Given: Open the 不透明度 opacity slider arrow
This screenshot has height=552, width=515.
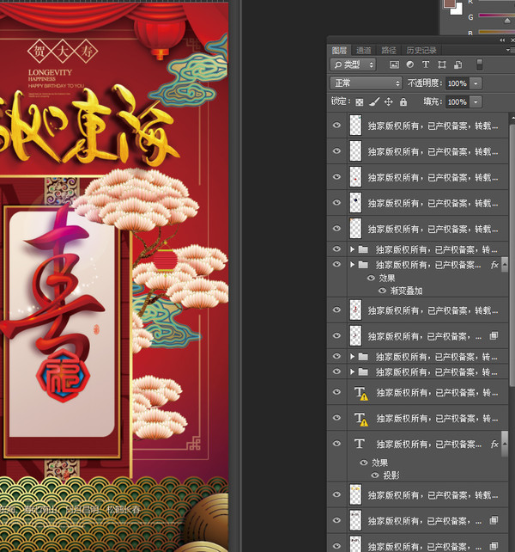Looking at the screenshot, I should 476,83.
